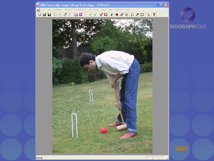Image resolution: width=214 pixels, height=161 pixels.
Task: Click the second greyed-out brush icon
Action: click(95, 15)
